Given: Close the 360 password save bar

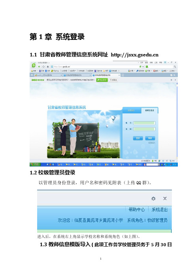Looking at the screenshot, I should tap(175, 80).
